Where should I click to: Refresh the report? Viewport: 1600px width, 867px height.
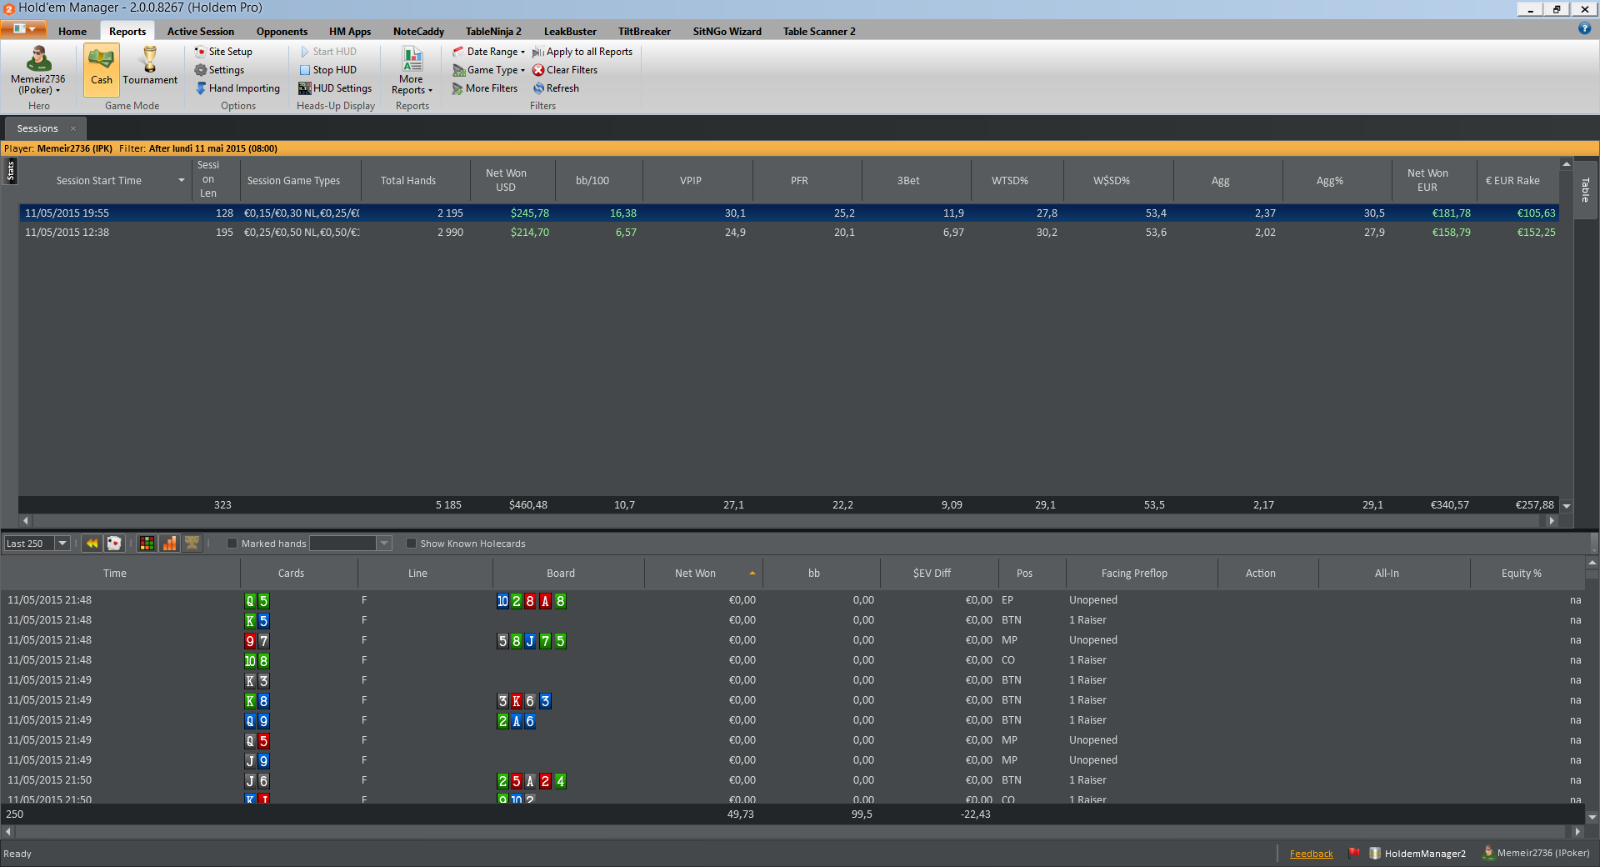tap(556, 88)
